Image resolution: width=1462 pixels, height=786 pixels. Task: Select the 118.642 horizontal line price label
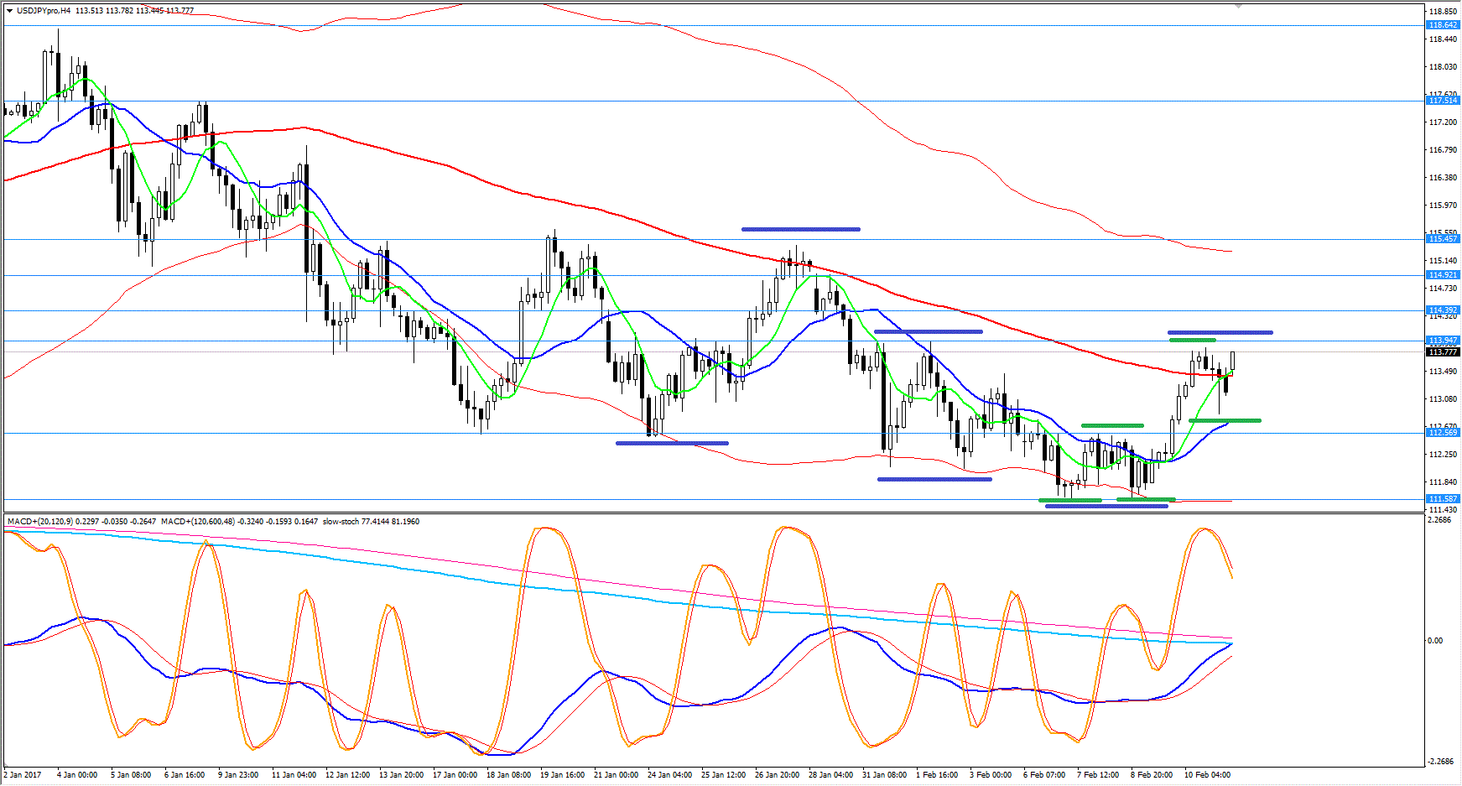tap(1443, 25)
